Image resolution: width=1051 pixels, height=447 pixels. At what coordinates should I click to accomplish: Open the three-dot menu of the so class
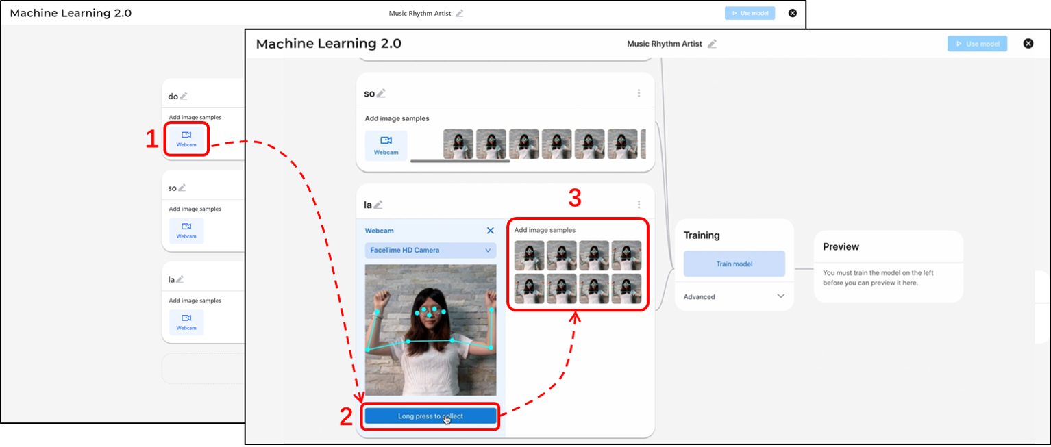[639, 93]
